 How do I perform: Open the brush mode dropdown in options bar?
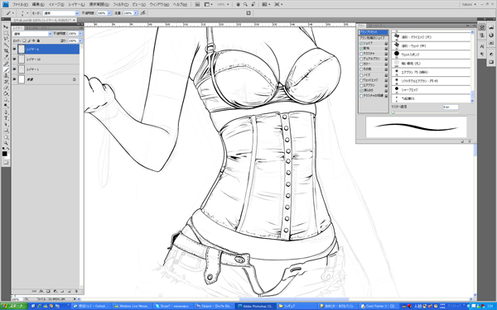(60, 13)
